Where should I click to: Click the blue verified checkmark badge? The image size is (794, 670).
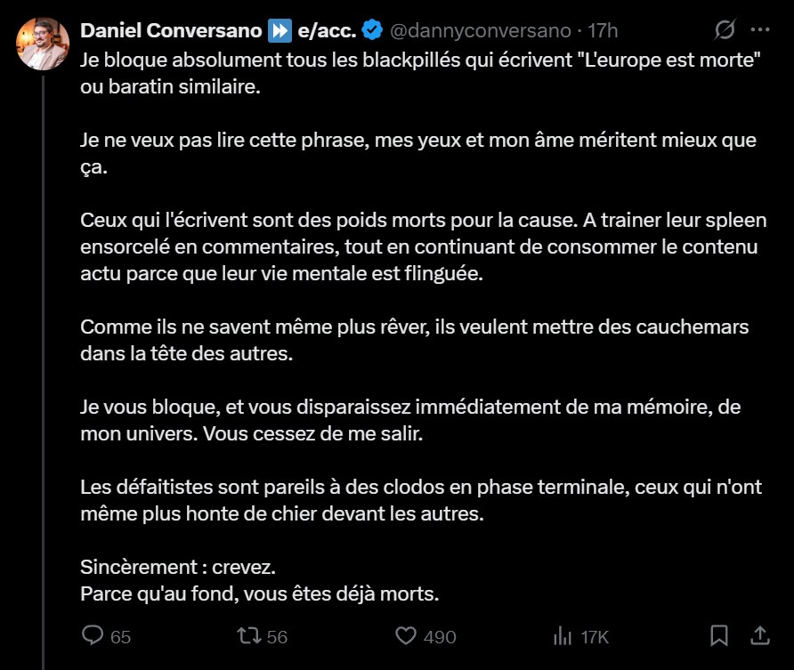372,30
